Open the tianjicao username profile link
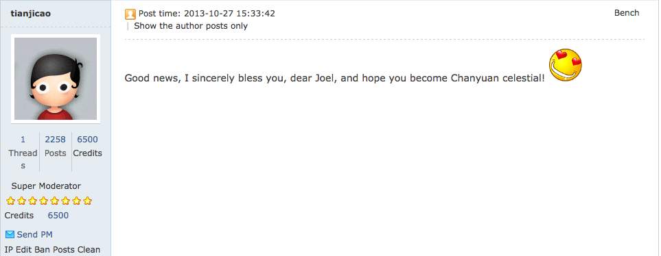Viewport: 661px width, 256px height. coord(31,14)
